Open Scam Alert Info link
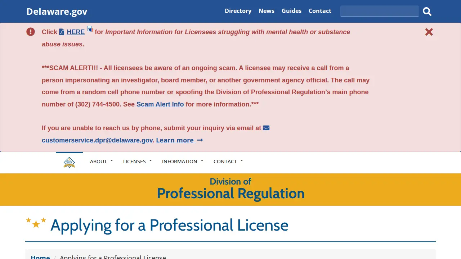The image size is (461, 259). point(160,104)
